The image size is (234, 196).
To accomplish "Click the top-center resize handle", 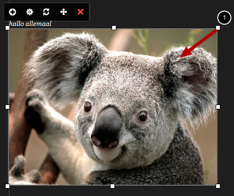I will [114, 28].
